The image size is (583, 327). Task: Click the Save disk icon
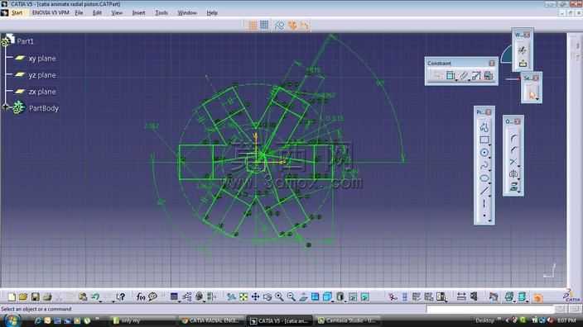36,296
